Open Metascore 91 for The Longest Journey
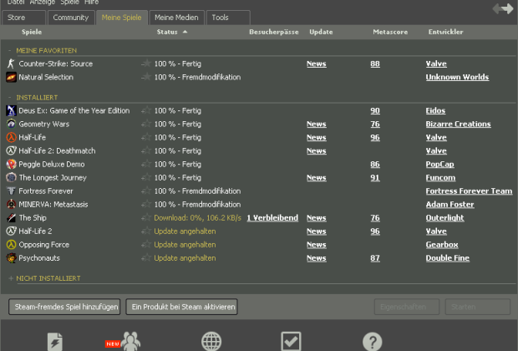Viewport: 518px width, 351px height. click(375, 178)
